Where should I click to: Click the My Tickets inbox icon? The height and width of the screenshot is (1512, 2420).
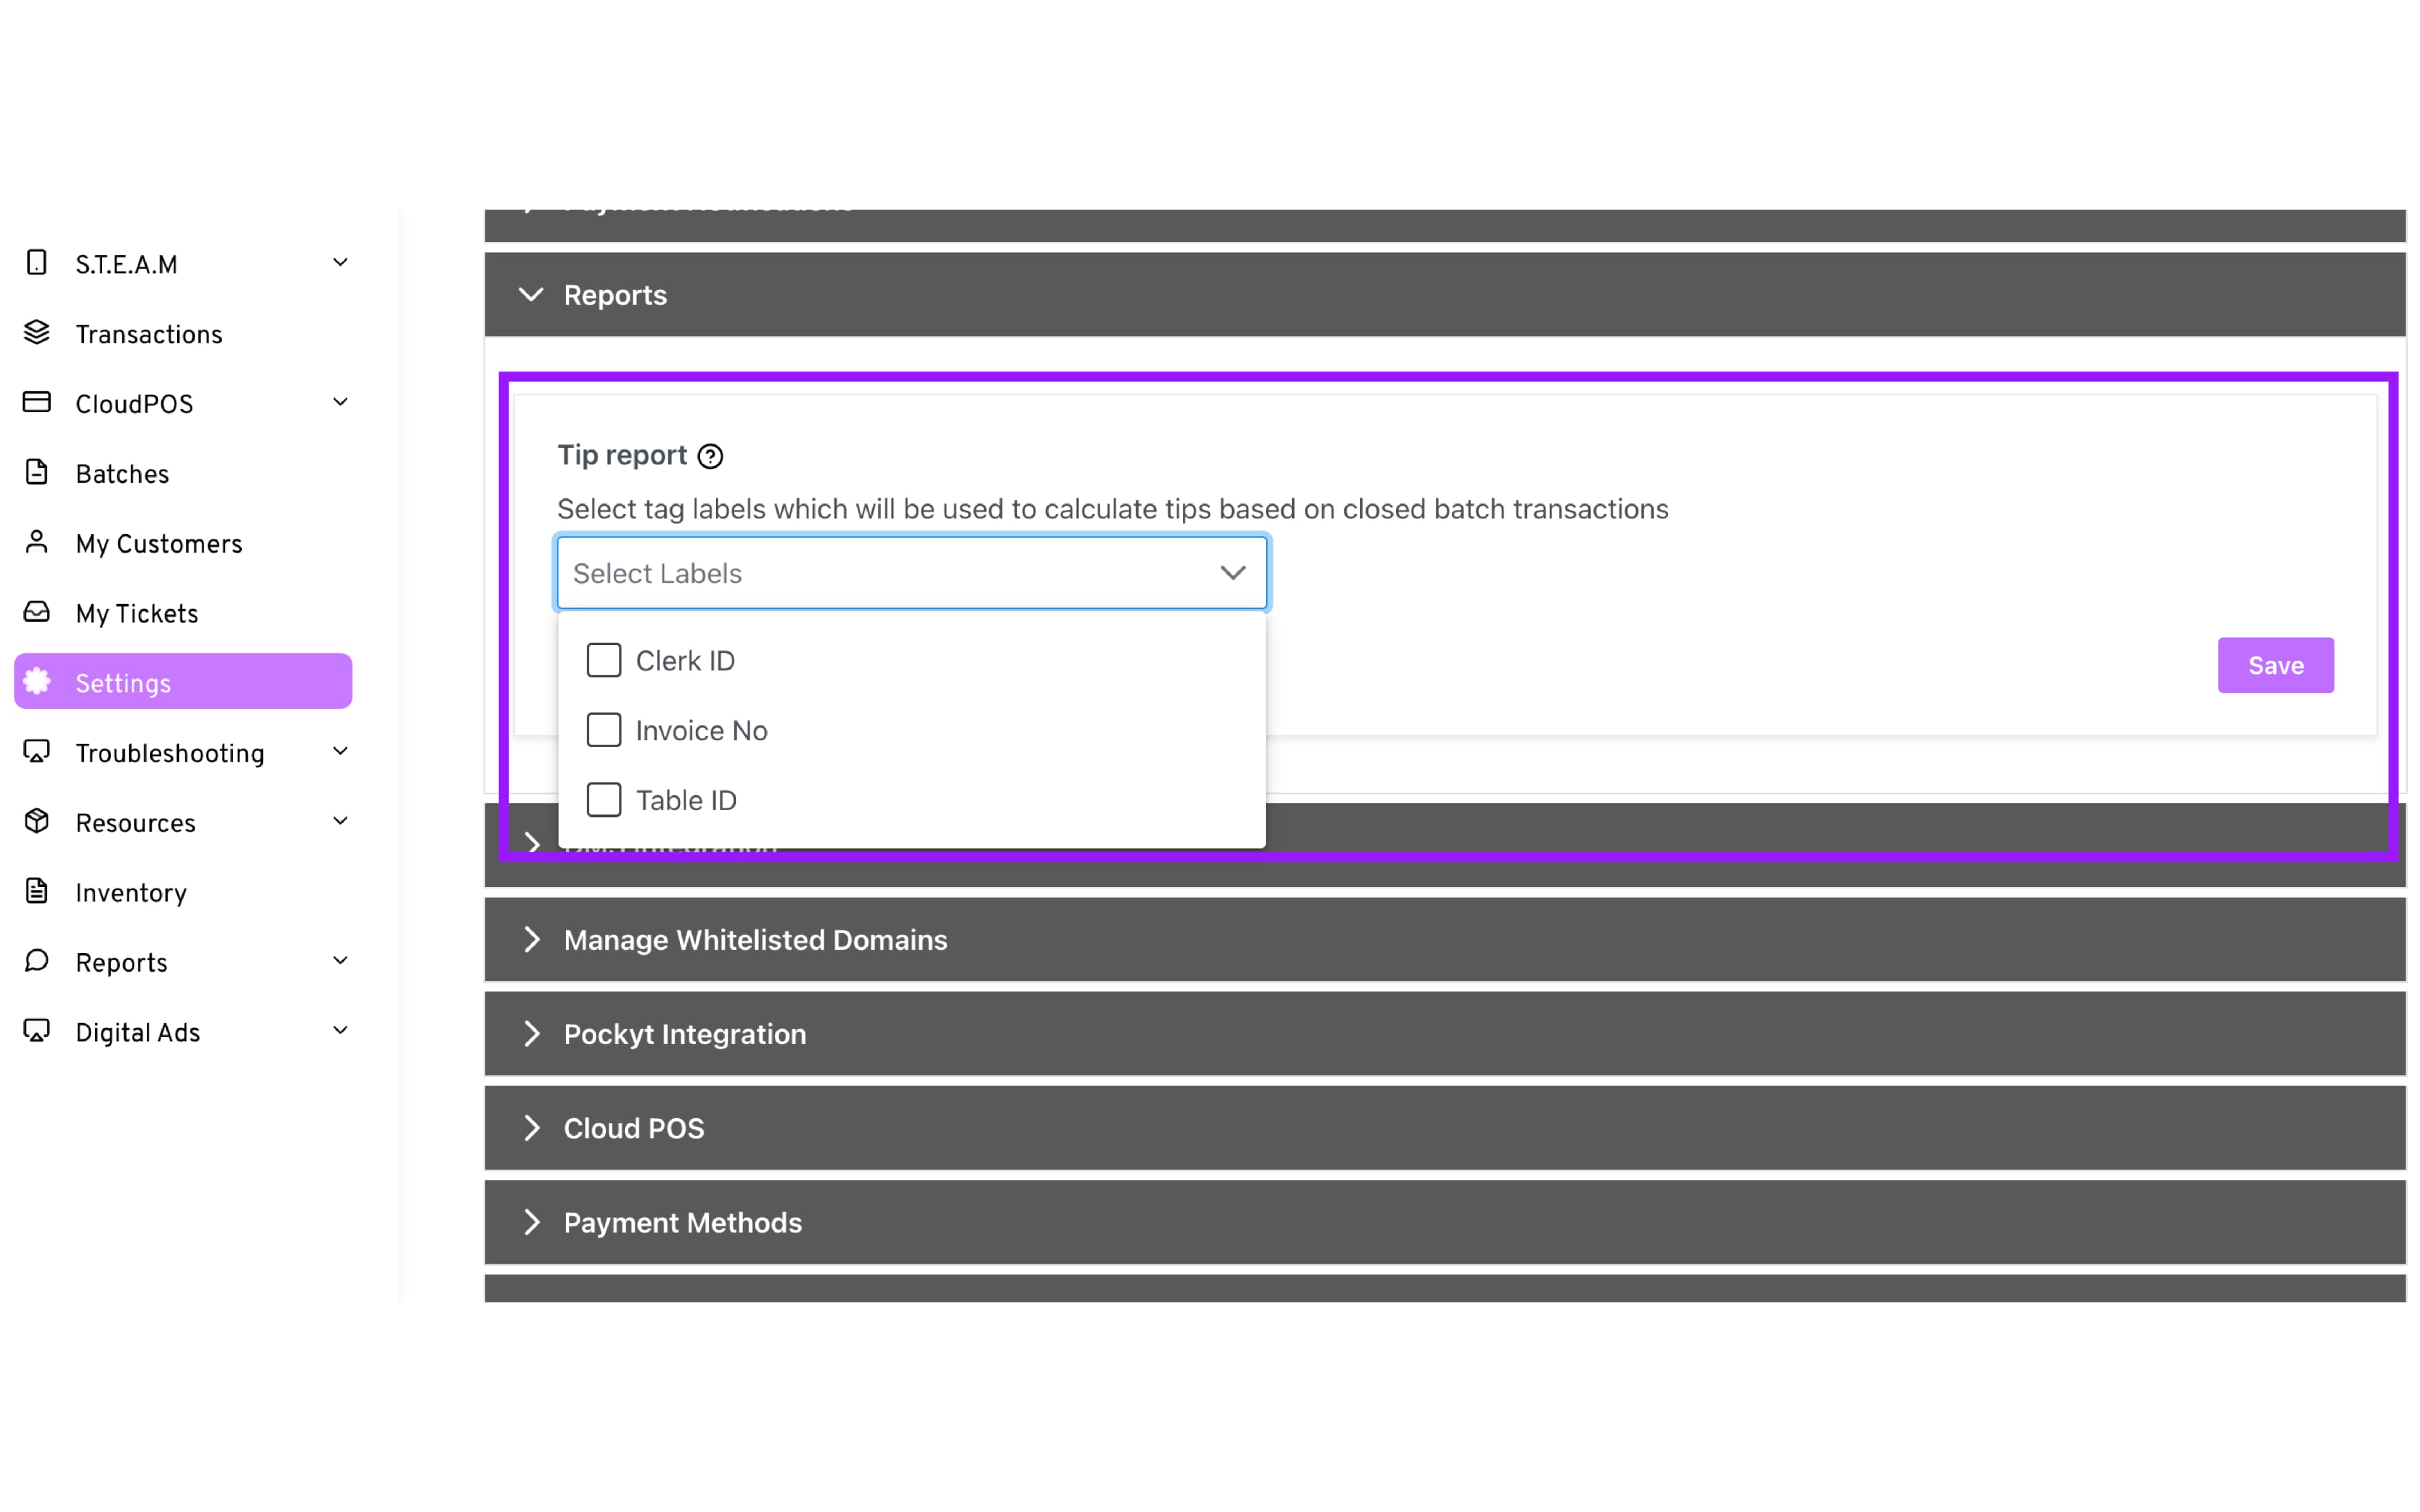tap(37, 612)
